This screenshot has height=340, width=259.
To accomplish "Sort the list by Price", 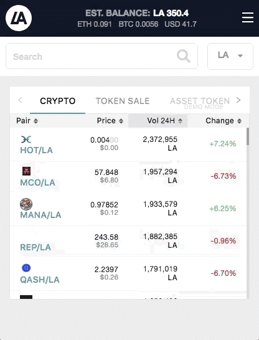I will [x=110, y=121].
